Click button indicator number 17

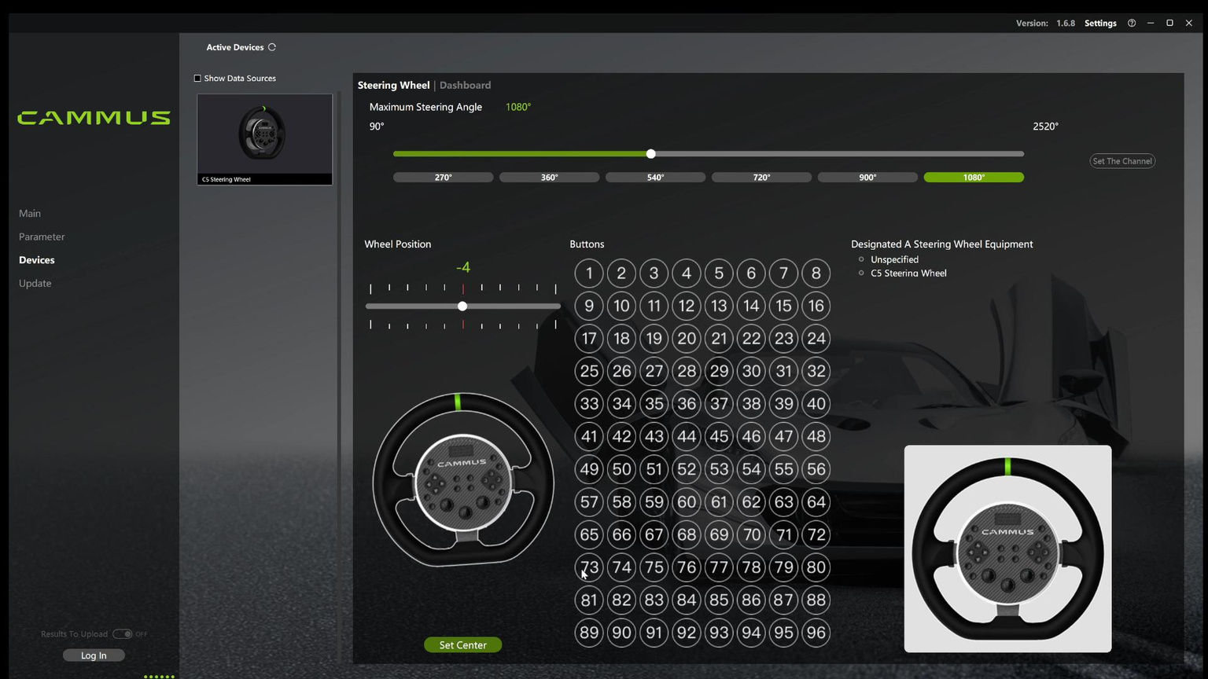tap(589, 339)
